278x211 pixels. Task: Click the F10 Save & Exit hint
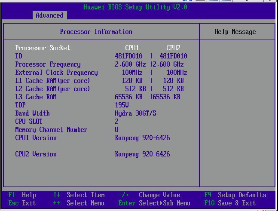230,203
